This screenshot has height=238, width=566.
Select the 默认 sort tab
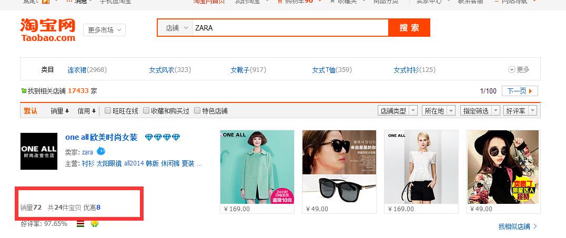(x=31, y=111)
